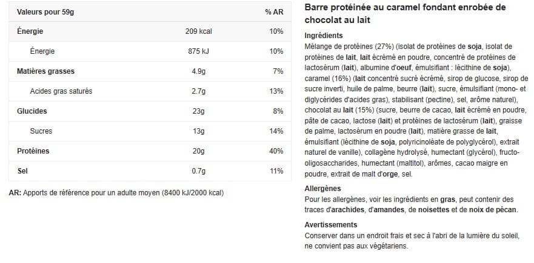This screenshot has height=263, width=534.
Task: Select the product title 'Barre protéinée au caramel'
Action: pos(362,7)
